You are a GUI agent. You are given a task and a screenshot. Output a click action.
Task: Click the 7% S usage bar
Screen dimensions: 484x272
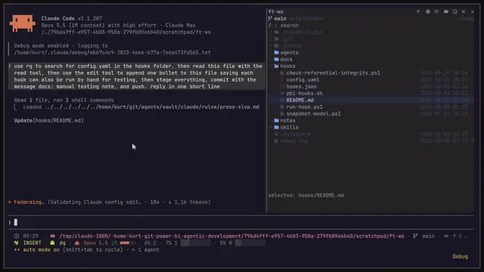pos(195,243)
